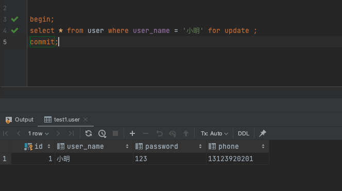342x191 pixels.
Task: Place cursor on the begin; statement
Action: [x=42, y=19]
